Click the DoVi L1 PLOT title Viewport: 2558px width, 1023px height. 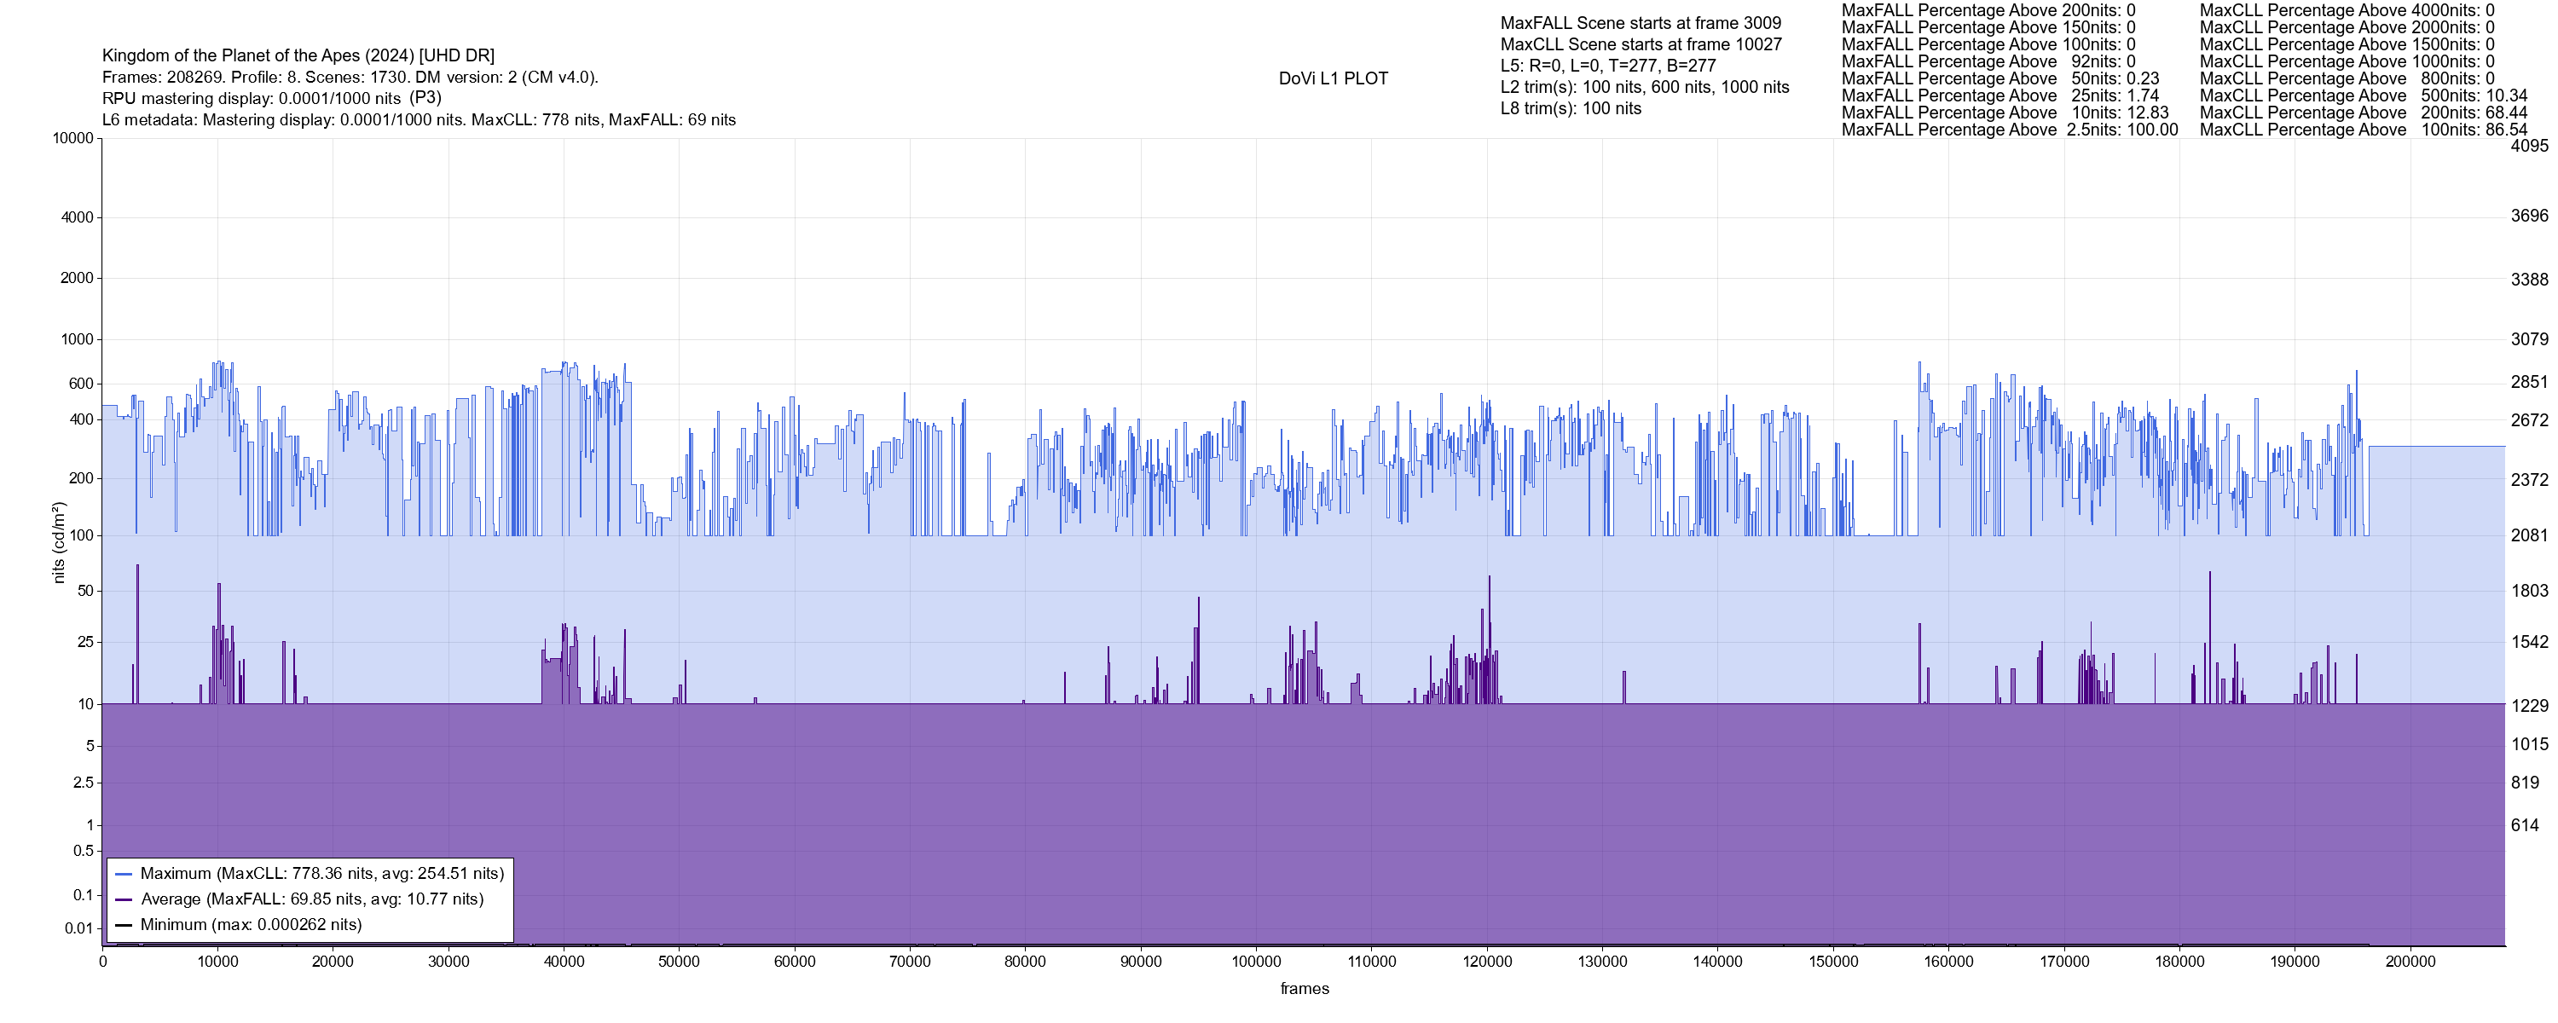click(1333, 78)
